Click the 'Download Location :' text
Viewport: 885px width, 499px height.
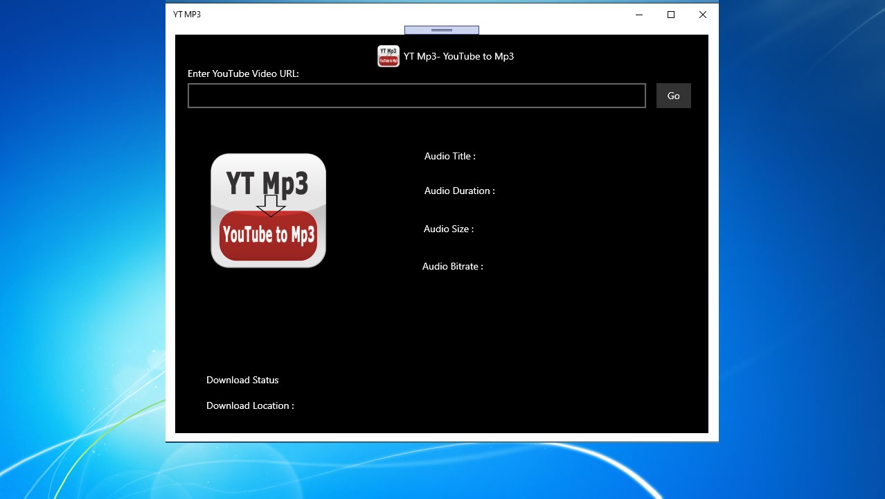[x=250, y=405]
